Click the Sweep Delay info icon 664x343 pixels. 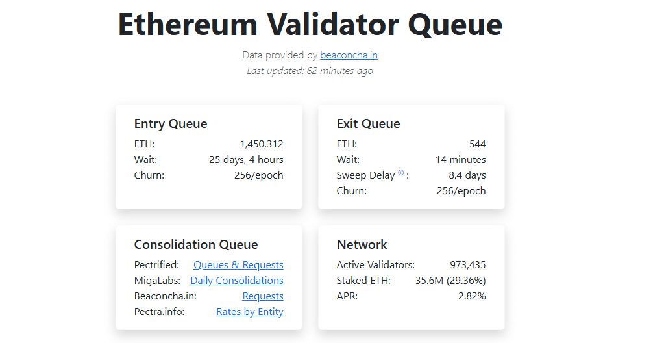400,173
